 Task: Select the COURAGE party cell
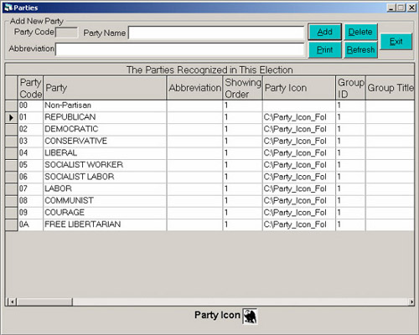105,213
